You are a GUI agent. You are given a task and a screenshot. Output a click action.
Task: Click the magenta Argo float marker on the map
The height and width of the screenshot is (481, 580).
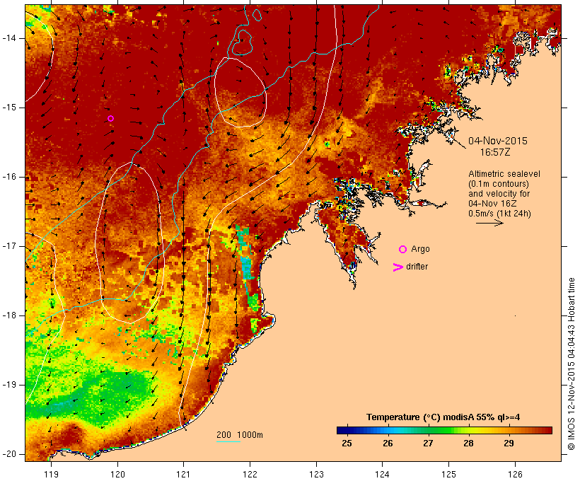pyautogui.click(x=110, y=118)
